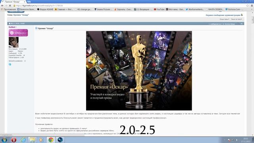Click the Skype contact icon under the profile

[10, 64]
